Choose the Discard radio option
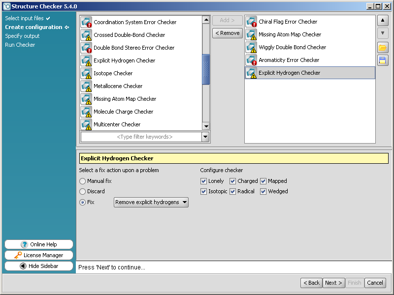The image size is (394, 295). [x=83, y=191]
